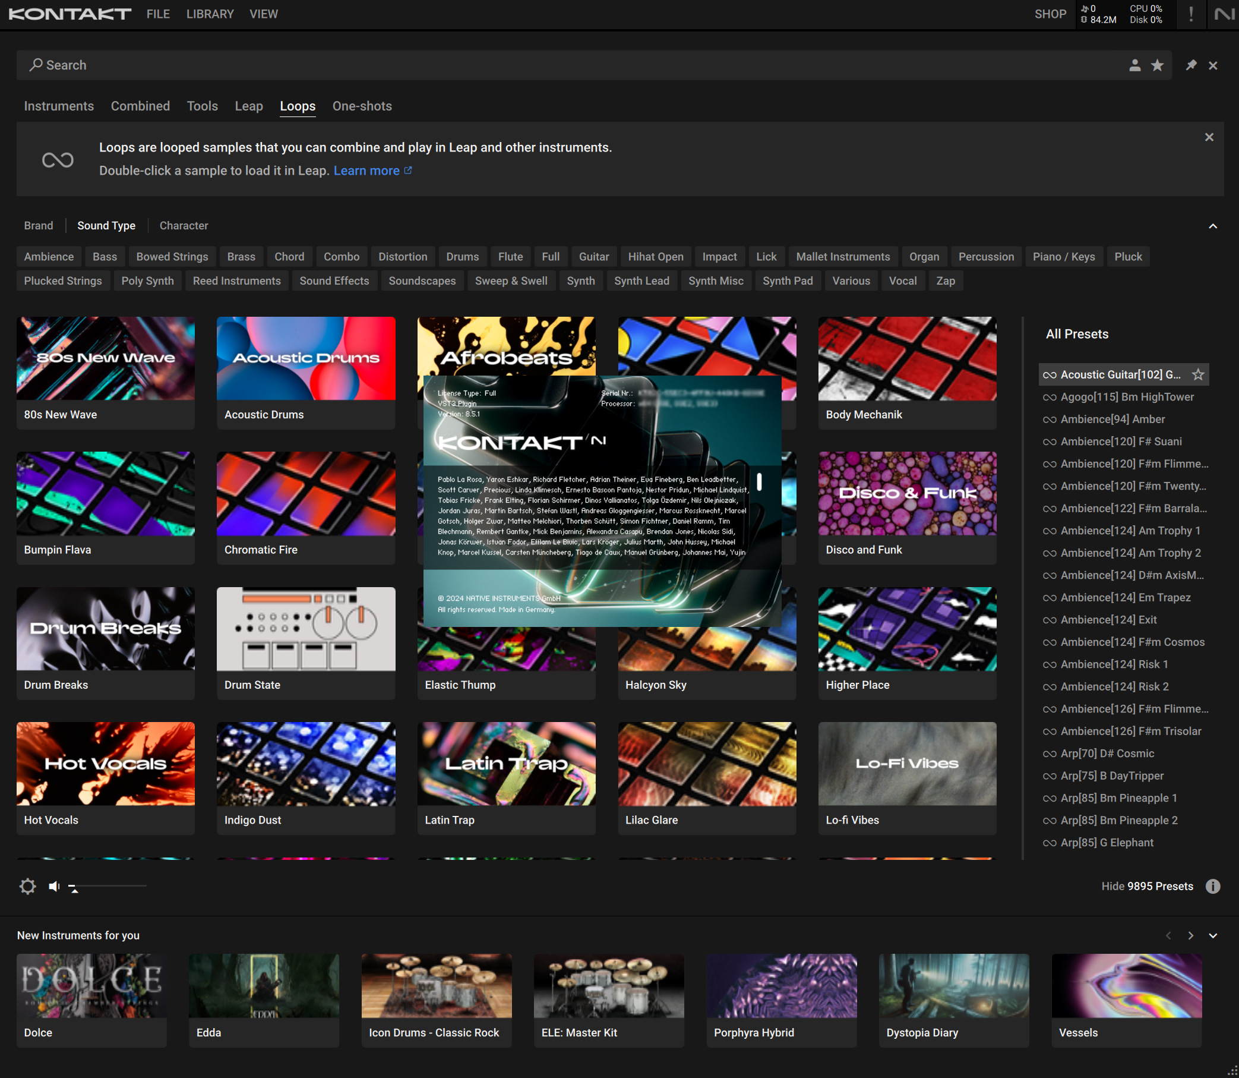Favorite the Acoustic Guitar[102] preset star
The image size is (1239, 1078).
click(1198, 374)
